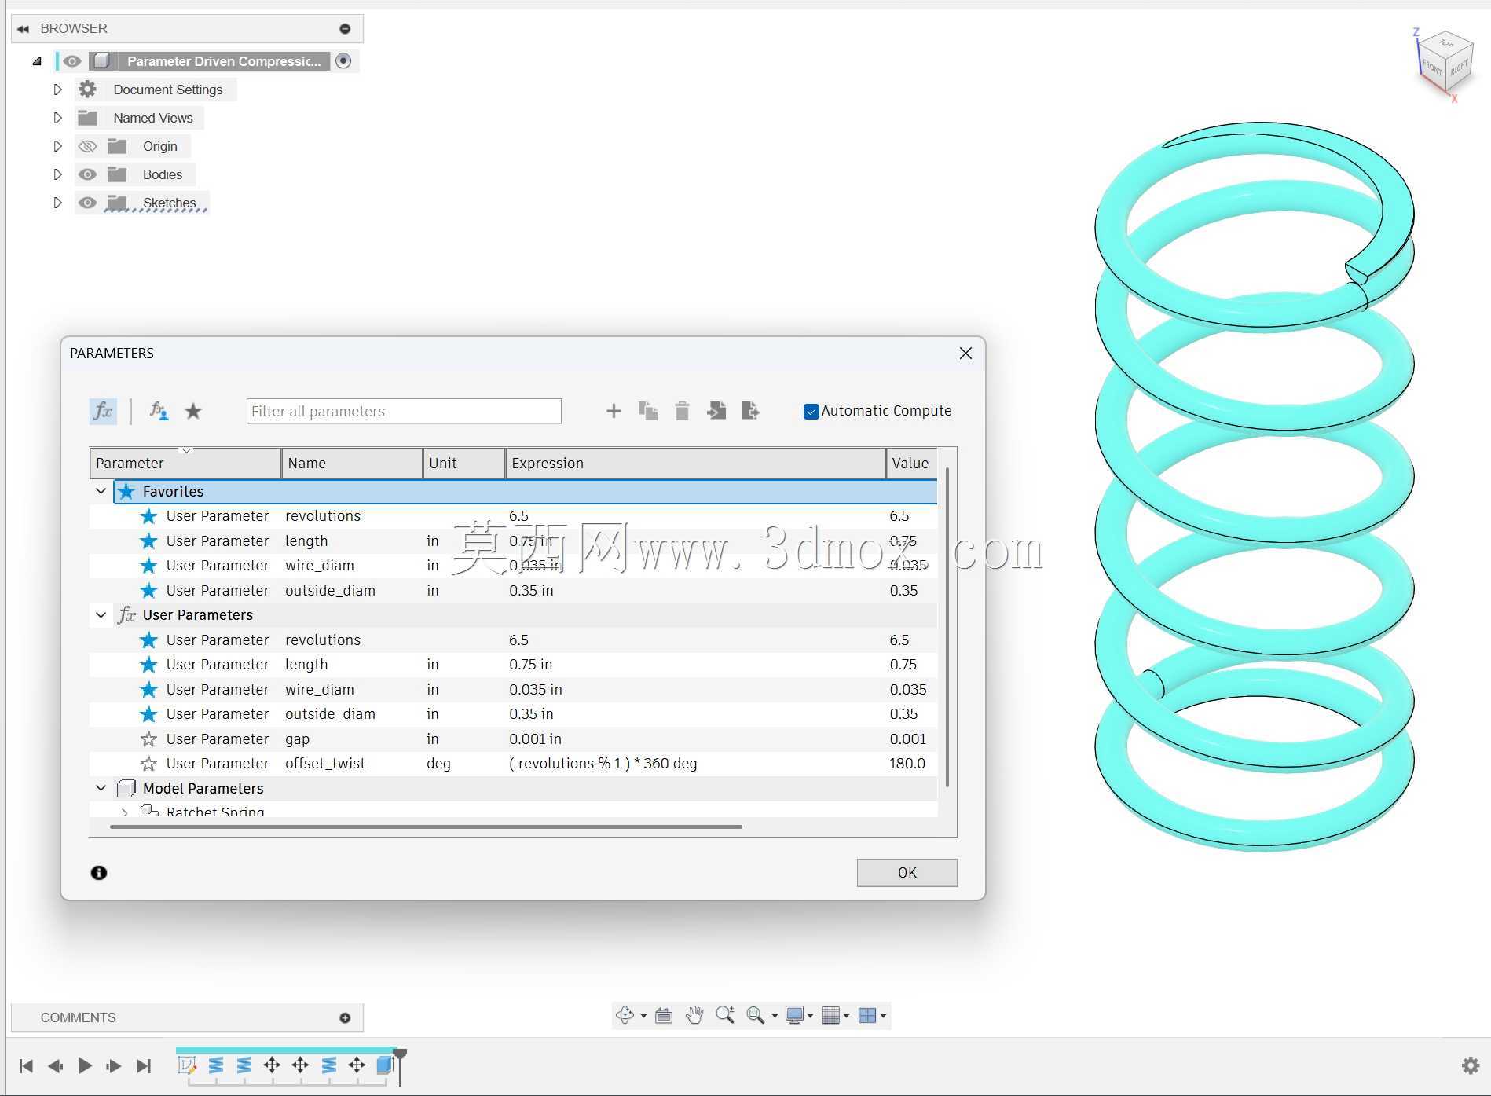1491x1096 pixels.
Task: Hide the Sketches folder with eye icon
Action: [x=88, y=203]
